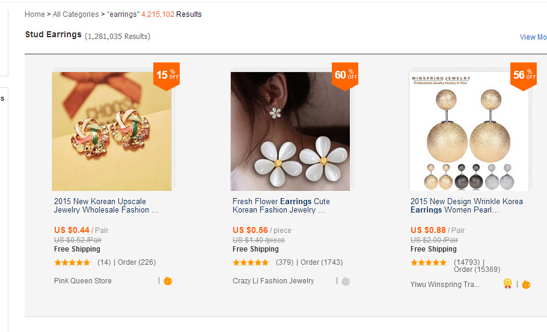
Task: Open the white flower earrings product image
Action: tap(290, 131)
